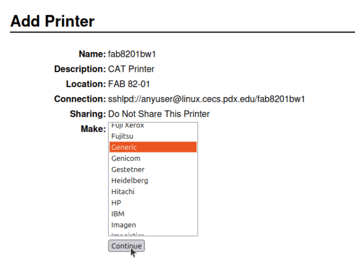Click the Do Not Share This Printer text
355x264 pixels.
tap(159, 114)
